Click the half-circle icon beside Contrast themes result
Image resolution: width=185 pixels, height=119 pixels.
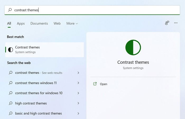pos(11,50)
